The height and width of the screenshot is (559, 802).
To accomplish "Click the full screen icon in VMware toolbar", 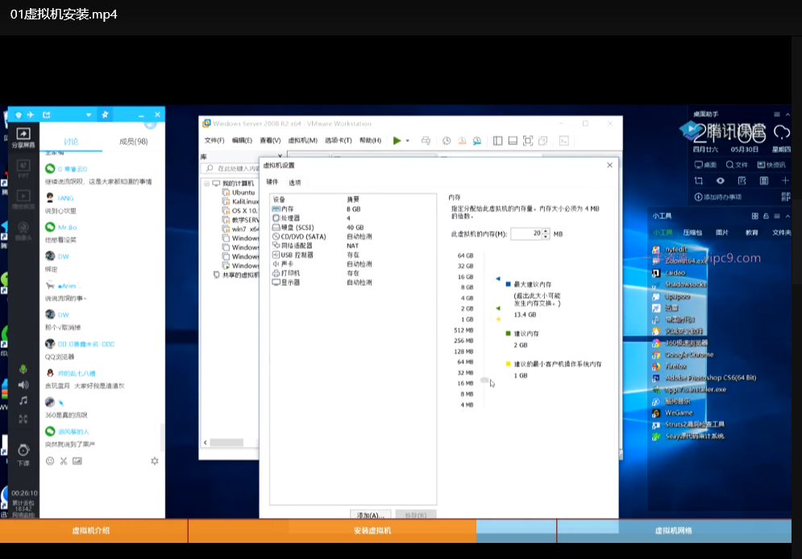I will click(528, 140).
